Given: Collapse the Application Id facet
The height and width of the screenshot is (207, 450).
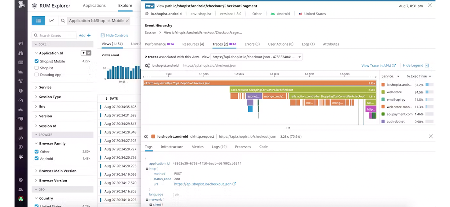Looking at the screenshot, I should coord(36,53).
